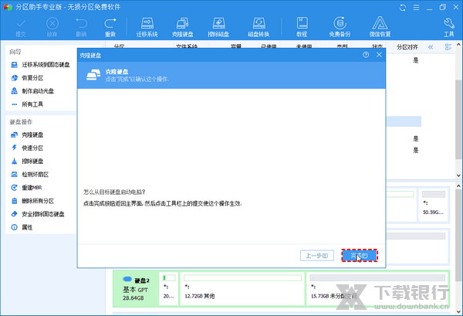The width and height of the screenshot is (463, 316).
Task: Open the 教程 tutorial icon
Action: click(302, 28)
